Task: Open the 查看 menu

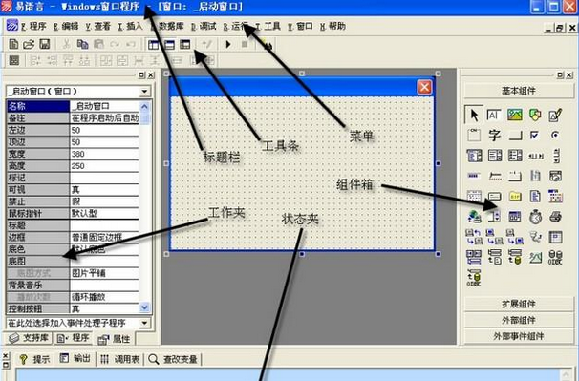Action: point(97,26)
